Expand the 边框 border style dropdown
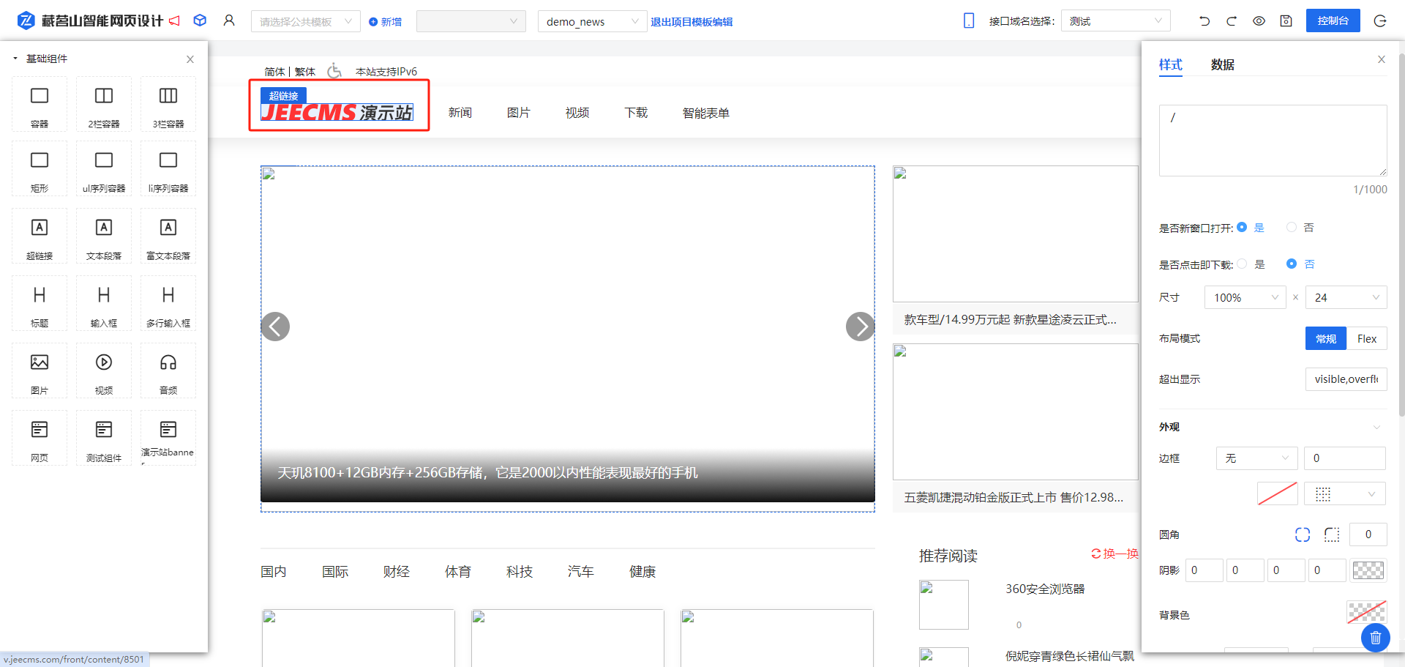The height and width of the screenshot is (667, 1405). (1256, 458)
